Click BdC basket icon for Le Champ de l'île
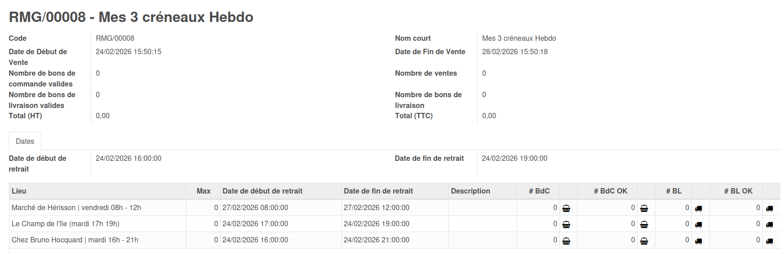The width and height of the screenshot is (784, 254). coord(566,224)
